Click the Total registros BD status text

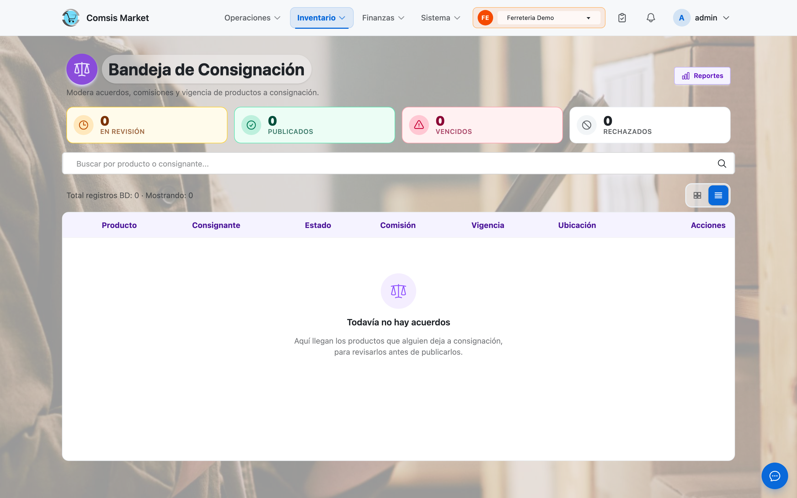click(x=130, y=195)
